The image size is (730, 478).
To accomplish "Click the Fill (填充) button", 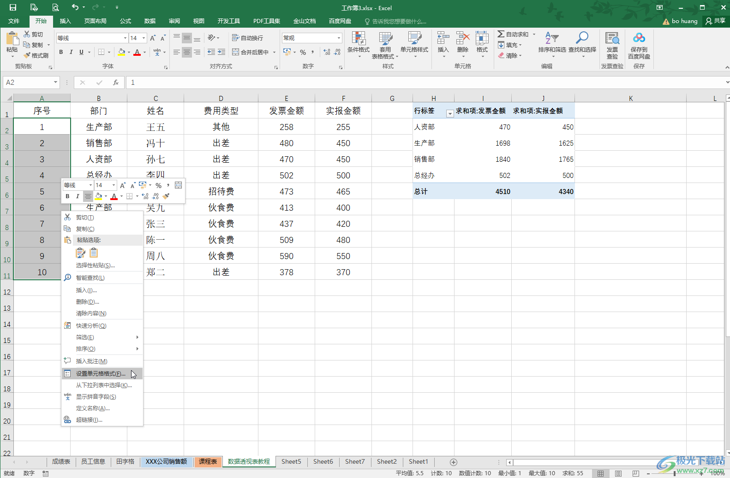I will point(509,45).
